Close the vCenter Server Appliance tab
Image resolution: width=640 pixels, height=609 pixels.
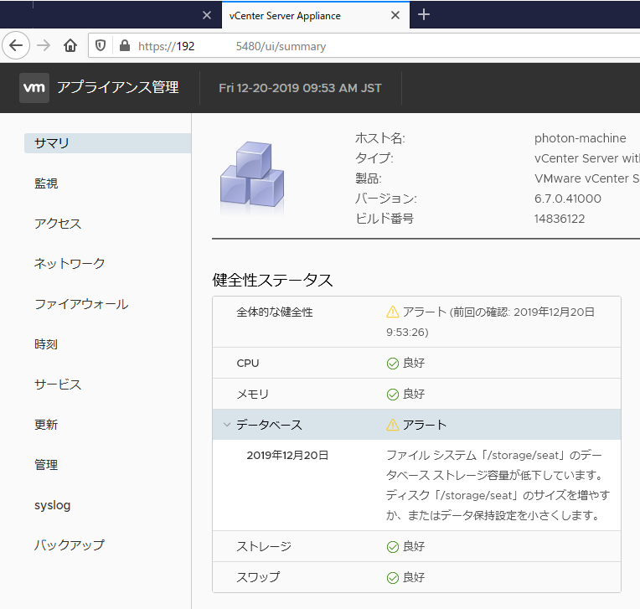395,15
